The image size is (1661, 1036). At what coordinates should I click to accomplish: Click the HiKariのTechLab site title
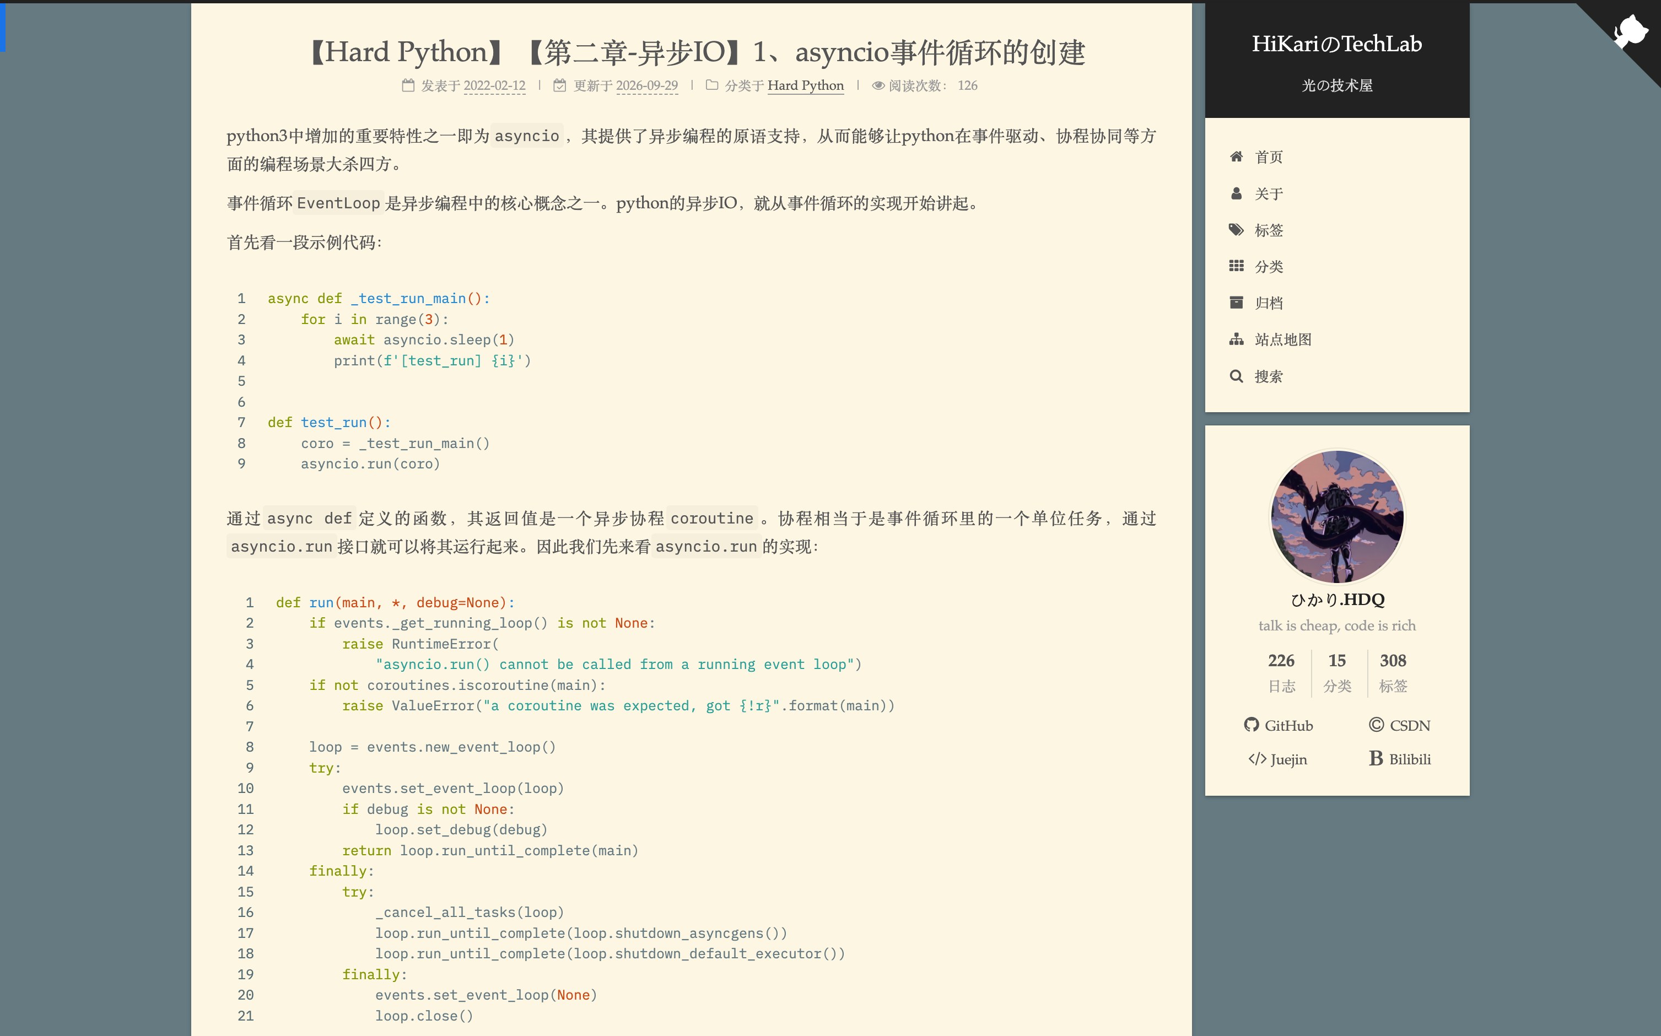[x=1337, y=44]
